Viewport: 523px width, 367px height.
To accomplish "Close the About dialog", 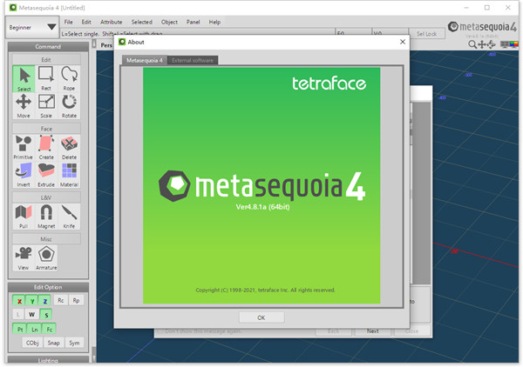I will coord(403,42).
